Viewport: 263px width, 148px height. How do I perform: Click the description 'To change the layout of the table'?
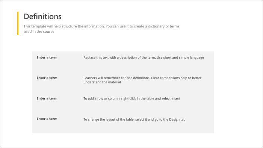coord(135,119)
